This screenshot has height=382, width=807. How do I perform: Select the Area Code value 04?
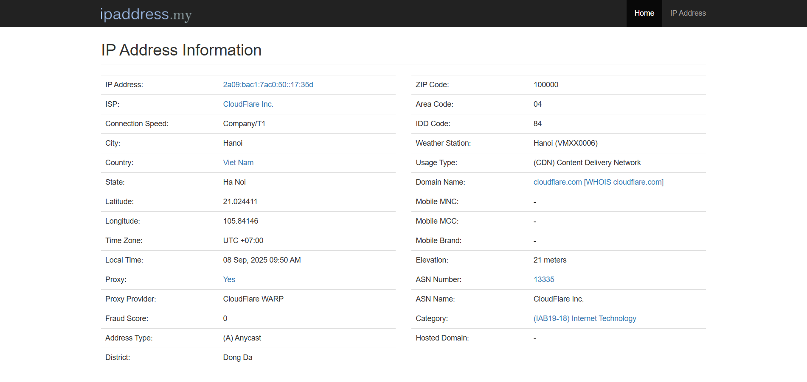(537, 104)
